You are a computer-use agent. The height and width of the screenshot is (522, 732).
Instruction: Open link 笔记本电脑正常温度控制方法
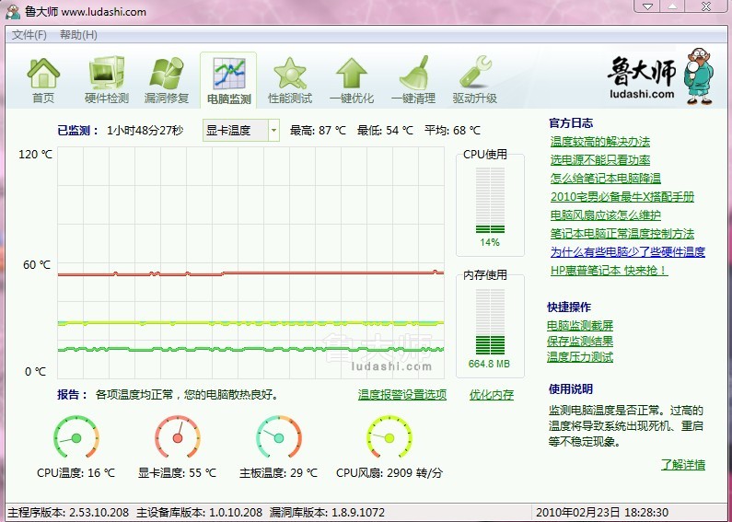click(x=622, y=234)
